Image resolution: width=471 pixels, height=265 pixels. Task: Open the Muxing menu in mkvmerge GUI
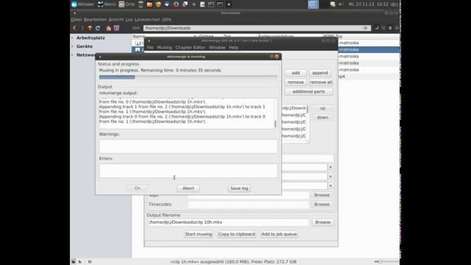pyautogui.click(x=164, y=47)
